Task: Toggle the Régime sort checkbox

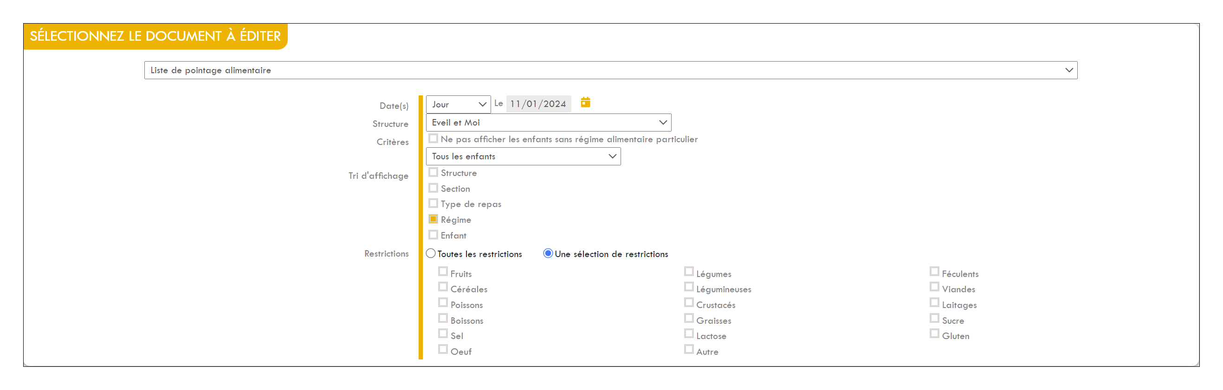Action: click(433, 219)
